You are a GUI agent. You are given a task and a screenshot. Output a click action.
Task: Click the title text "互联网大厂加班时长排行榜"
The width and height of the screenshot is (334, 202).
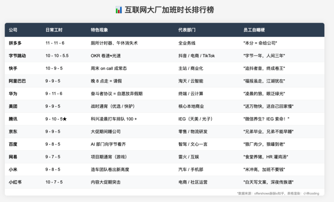[x=169, y=10]
